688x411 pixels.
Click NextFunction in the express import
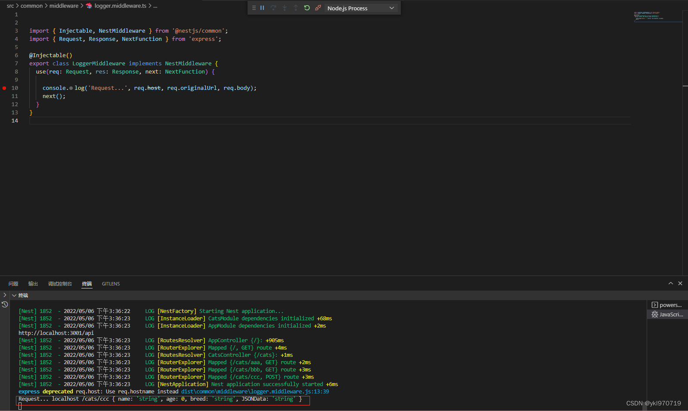(142, 39)
